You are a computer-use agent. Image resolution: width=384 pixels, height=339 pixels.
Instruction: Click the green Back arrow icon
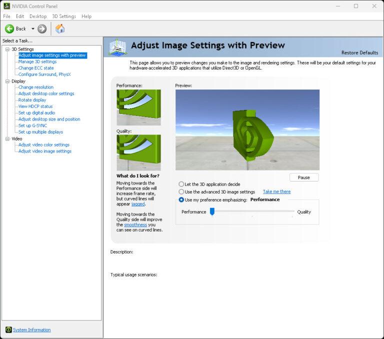click(9, 29)
